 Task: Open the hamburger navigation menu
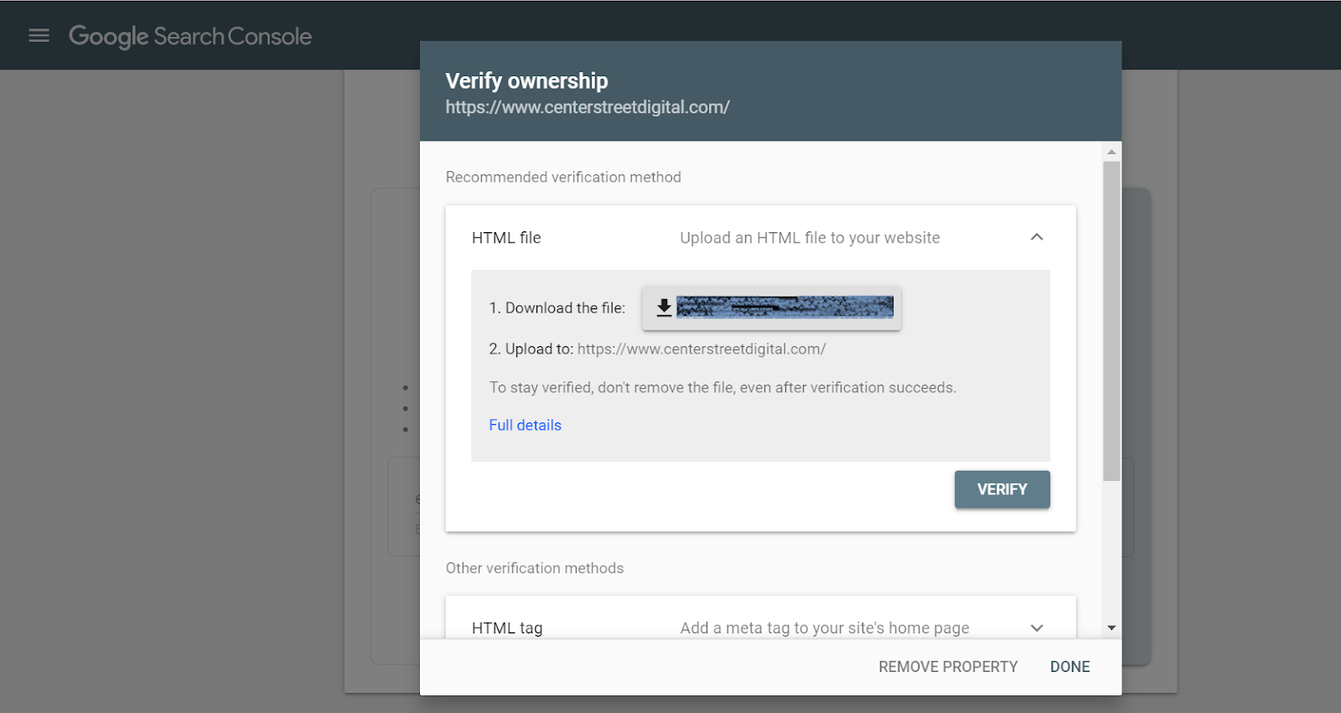pyautogui.click(x=39, y=36)
